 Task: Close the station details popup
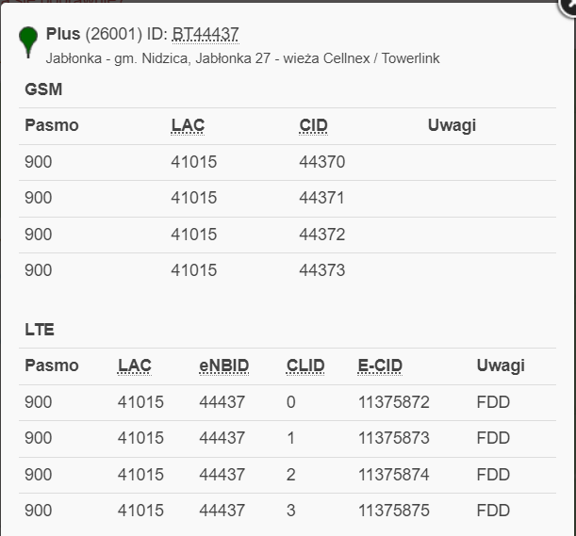568,4
